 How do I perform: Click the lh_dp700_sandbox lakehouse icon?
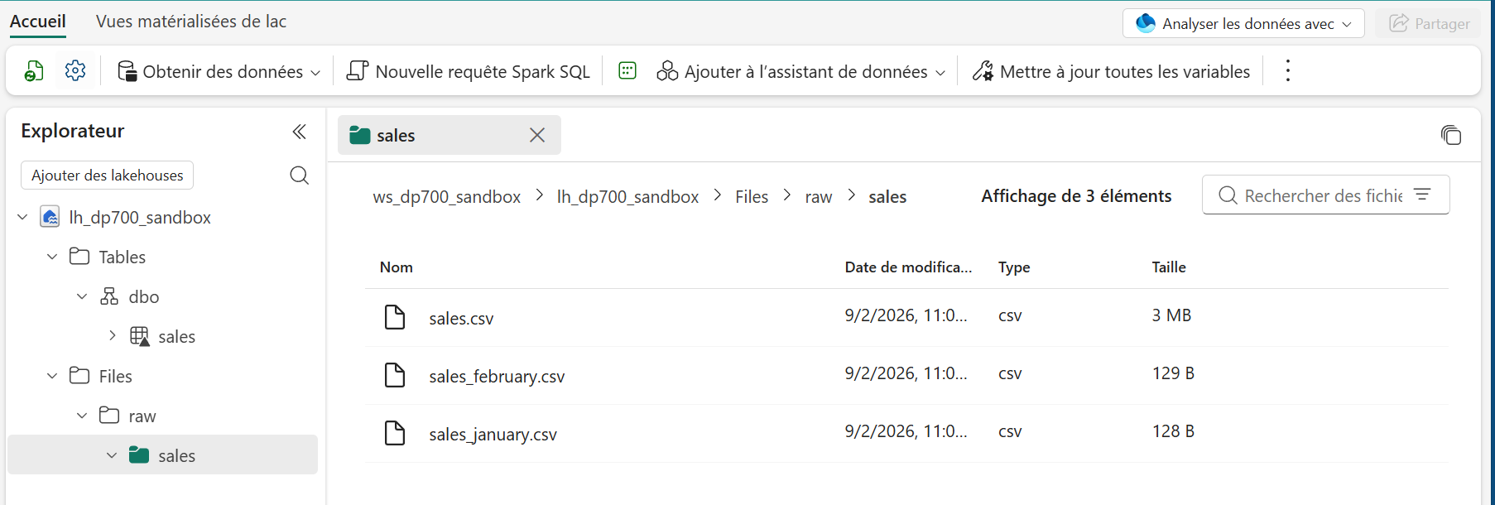click(x=50, y=217)
